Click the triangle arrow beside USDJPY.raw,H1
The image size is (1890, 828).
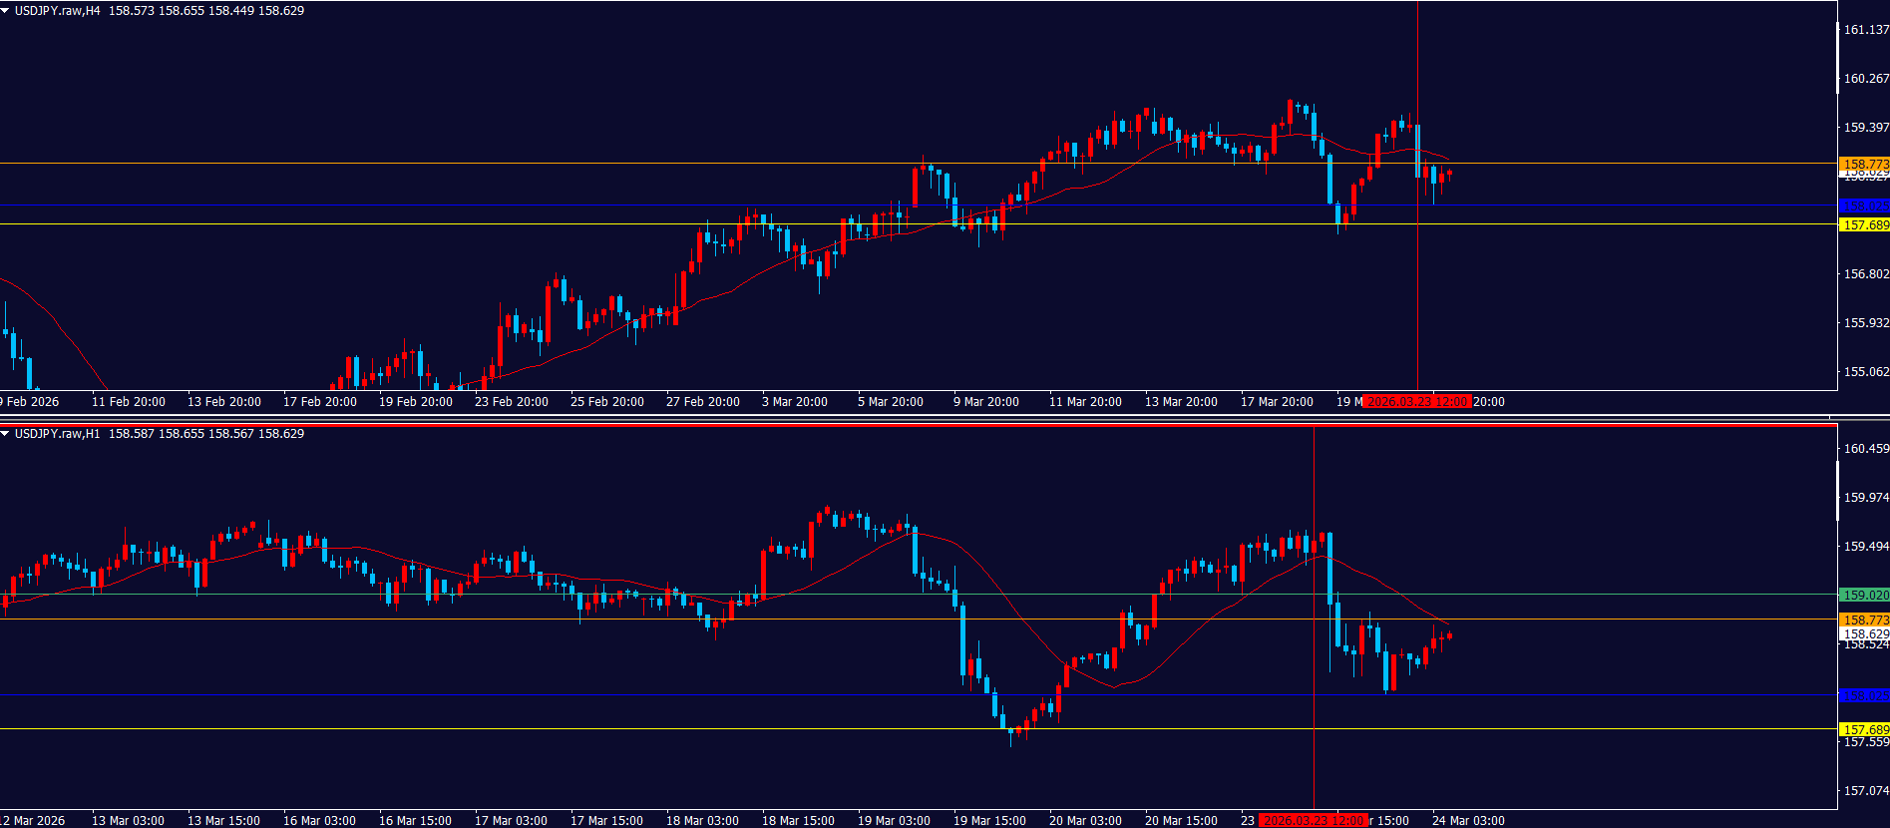point(6,434)
